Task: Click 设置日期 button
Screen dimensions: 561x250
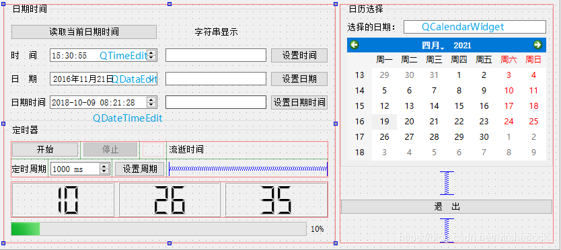Action: (299, 79)
